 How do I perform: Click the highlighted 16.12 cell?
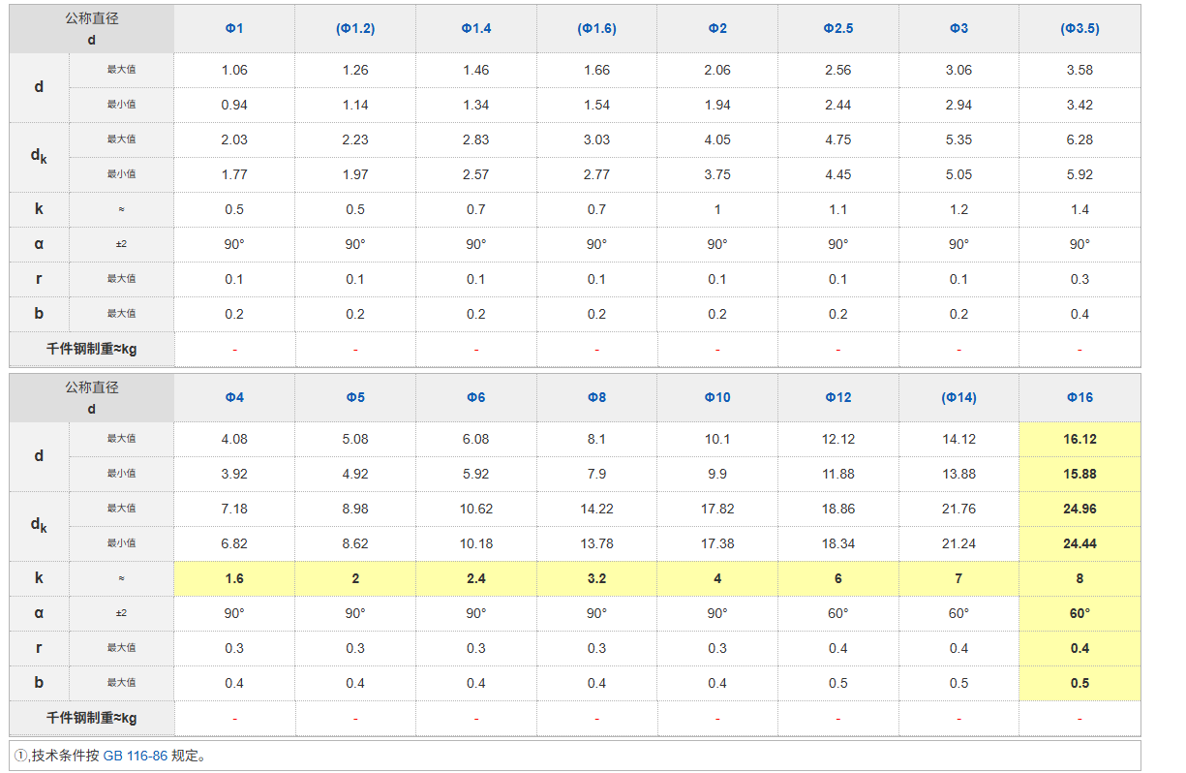(1080, 439)
